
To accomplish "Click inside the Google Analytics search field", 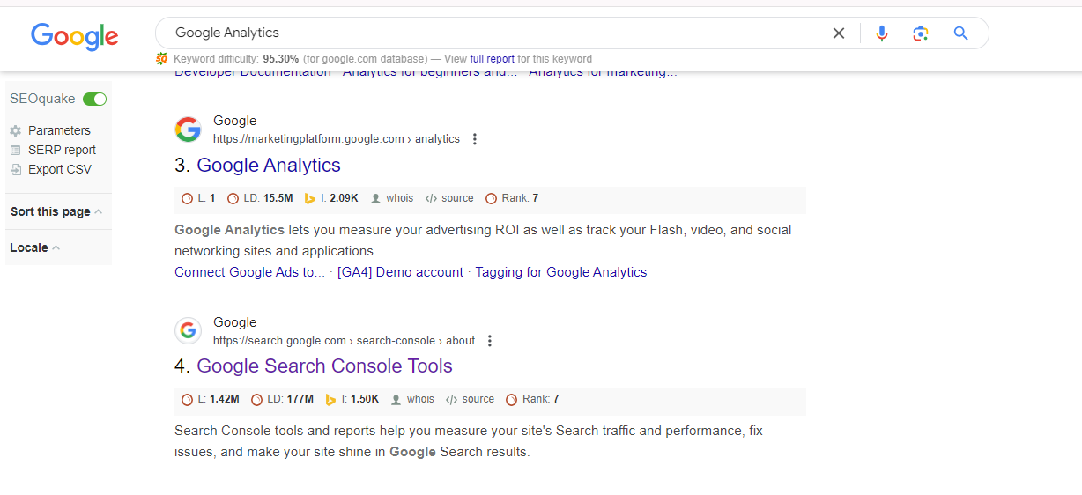I will click(493, 33).
